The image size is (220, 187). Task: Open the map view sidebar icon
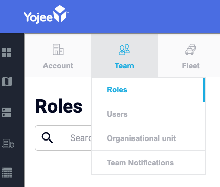(x=7, y=81)
